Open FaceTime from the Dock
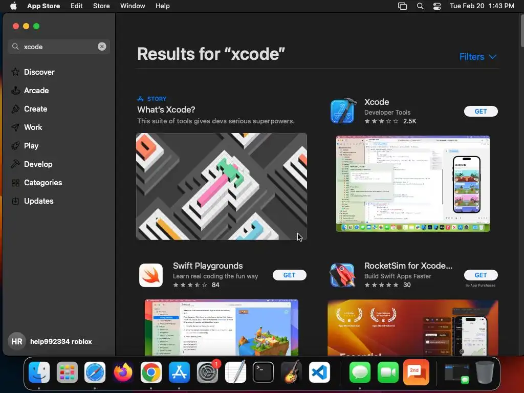 [388, 372]
